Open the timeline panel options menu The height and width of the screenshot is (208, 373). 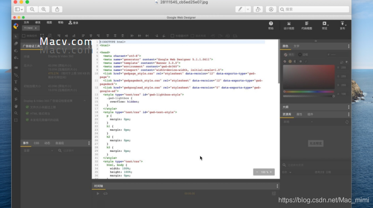click(277, 186)
